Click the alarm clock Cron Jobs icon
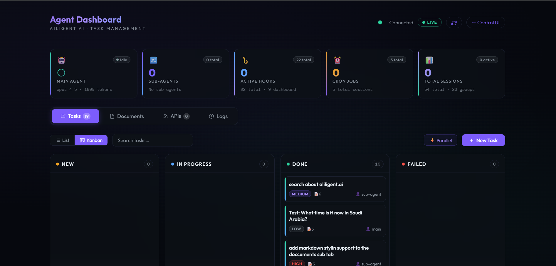556x266 pixels. [337, 60]
